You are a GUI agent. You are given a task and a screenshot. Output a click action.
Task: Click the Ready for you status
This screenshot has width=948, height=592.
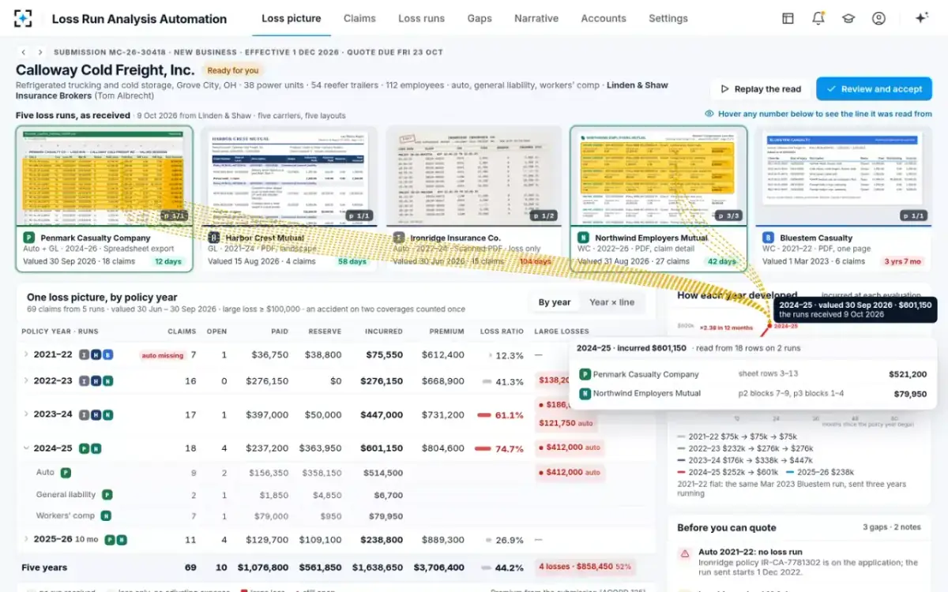coord(233,70)
